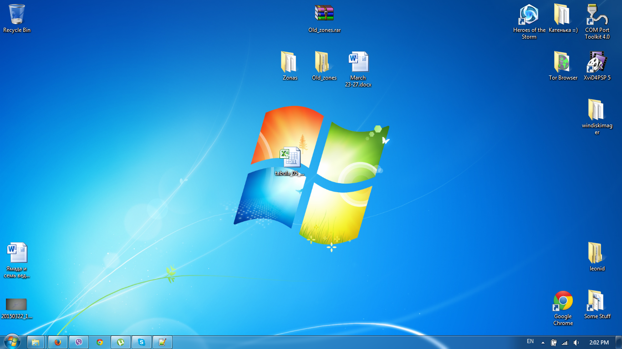
Task: Open Skype from the taskbar
Action: [x=142, y=342]
